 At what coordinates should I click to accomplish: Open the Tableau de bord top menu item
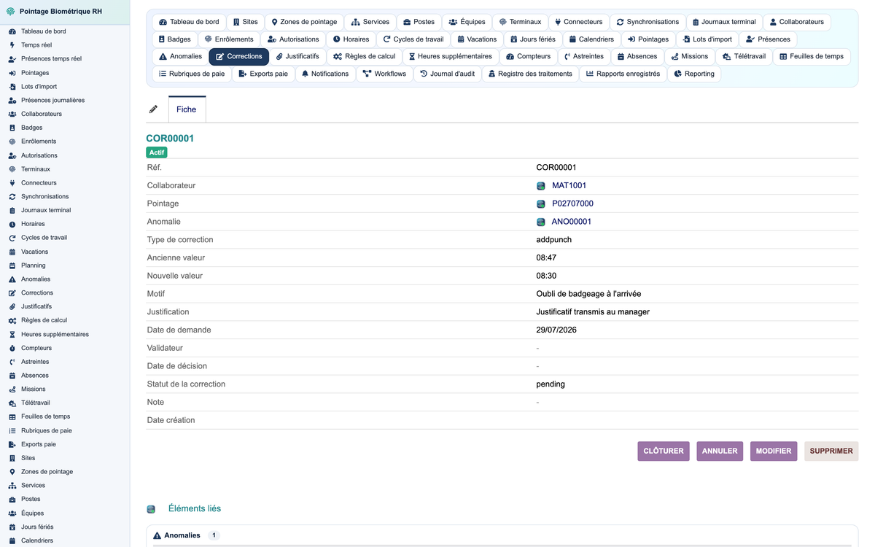coord(189,22)
